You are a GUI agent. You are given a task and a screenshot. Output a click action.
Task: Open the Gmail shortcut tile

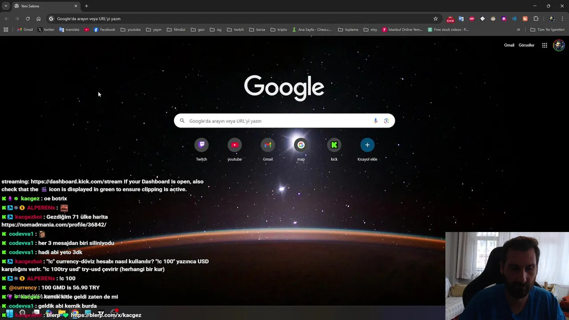coord(268,150)
